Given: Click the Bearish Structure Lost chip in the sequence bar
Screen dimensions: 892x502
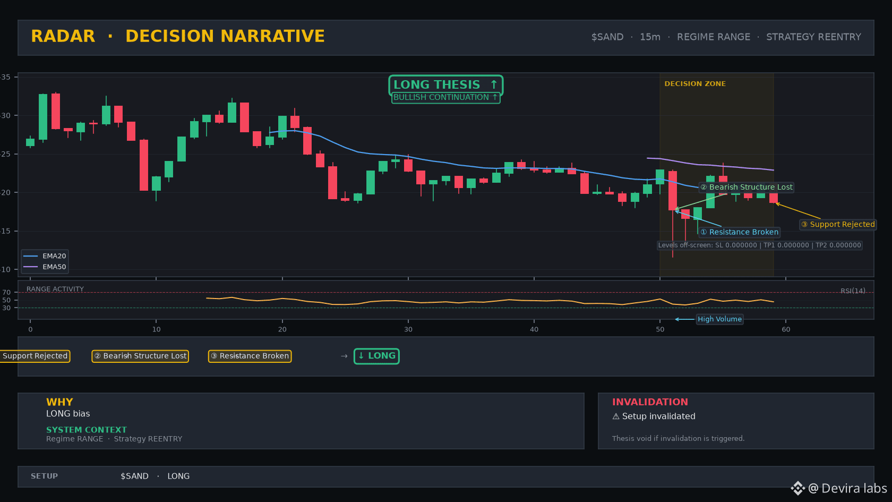Looking at the screenshot, I should coord(140,356).
